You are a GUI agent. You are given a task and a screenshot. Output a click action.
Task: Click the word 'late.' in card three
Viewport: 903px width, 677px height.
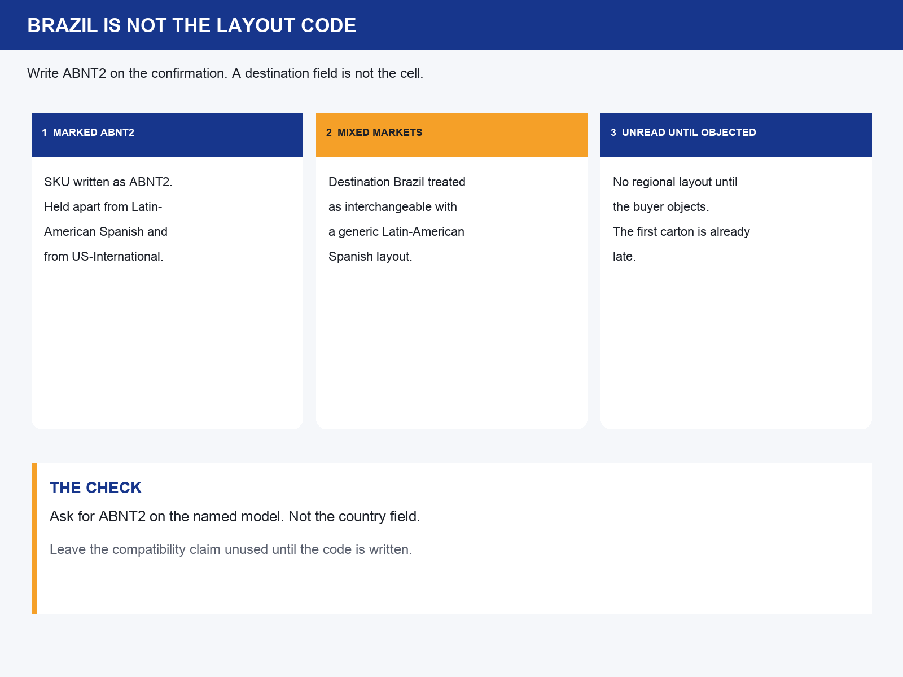click(x=624, y=257)
